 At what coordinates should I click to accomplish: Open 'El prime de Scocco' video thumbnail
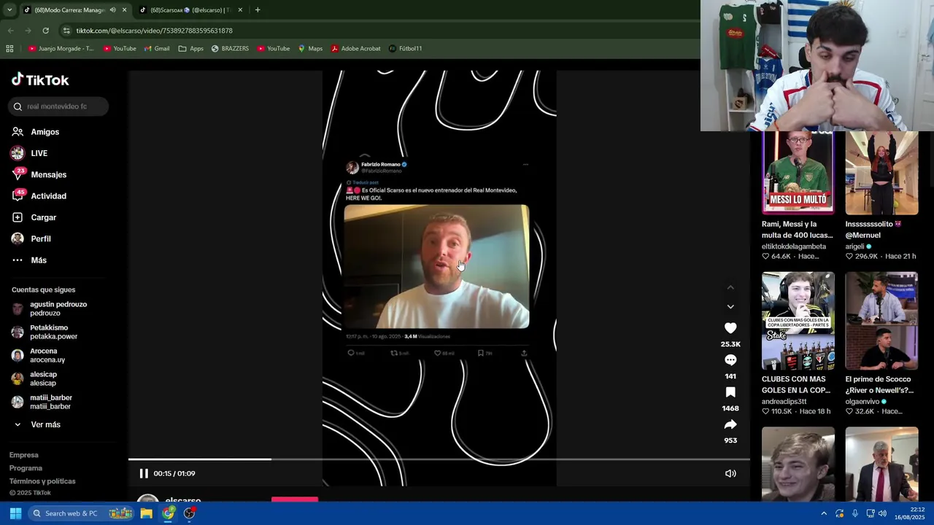881,321
